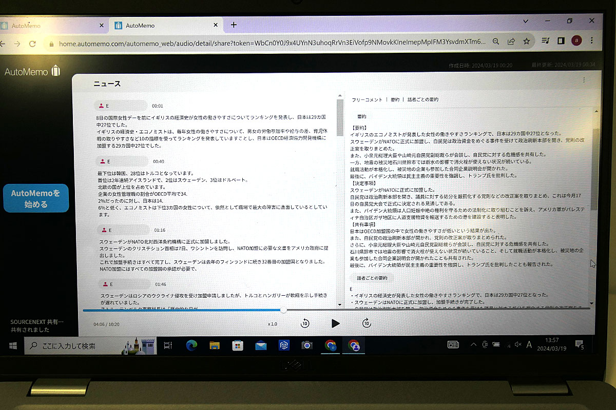Click the audio progress slider handle
Screen dimensions: 616x410
pos(283,310)
